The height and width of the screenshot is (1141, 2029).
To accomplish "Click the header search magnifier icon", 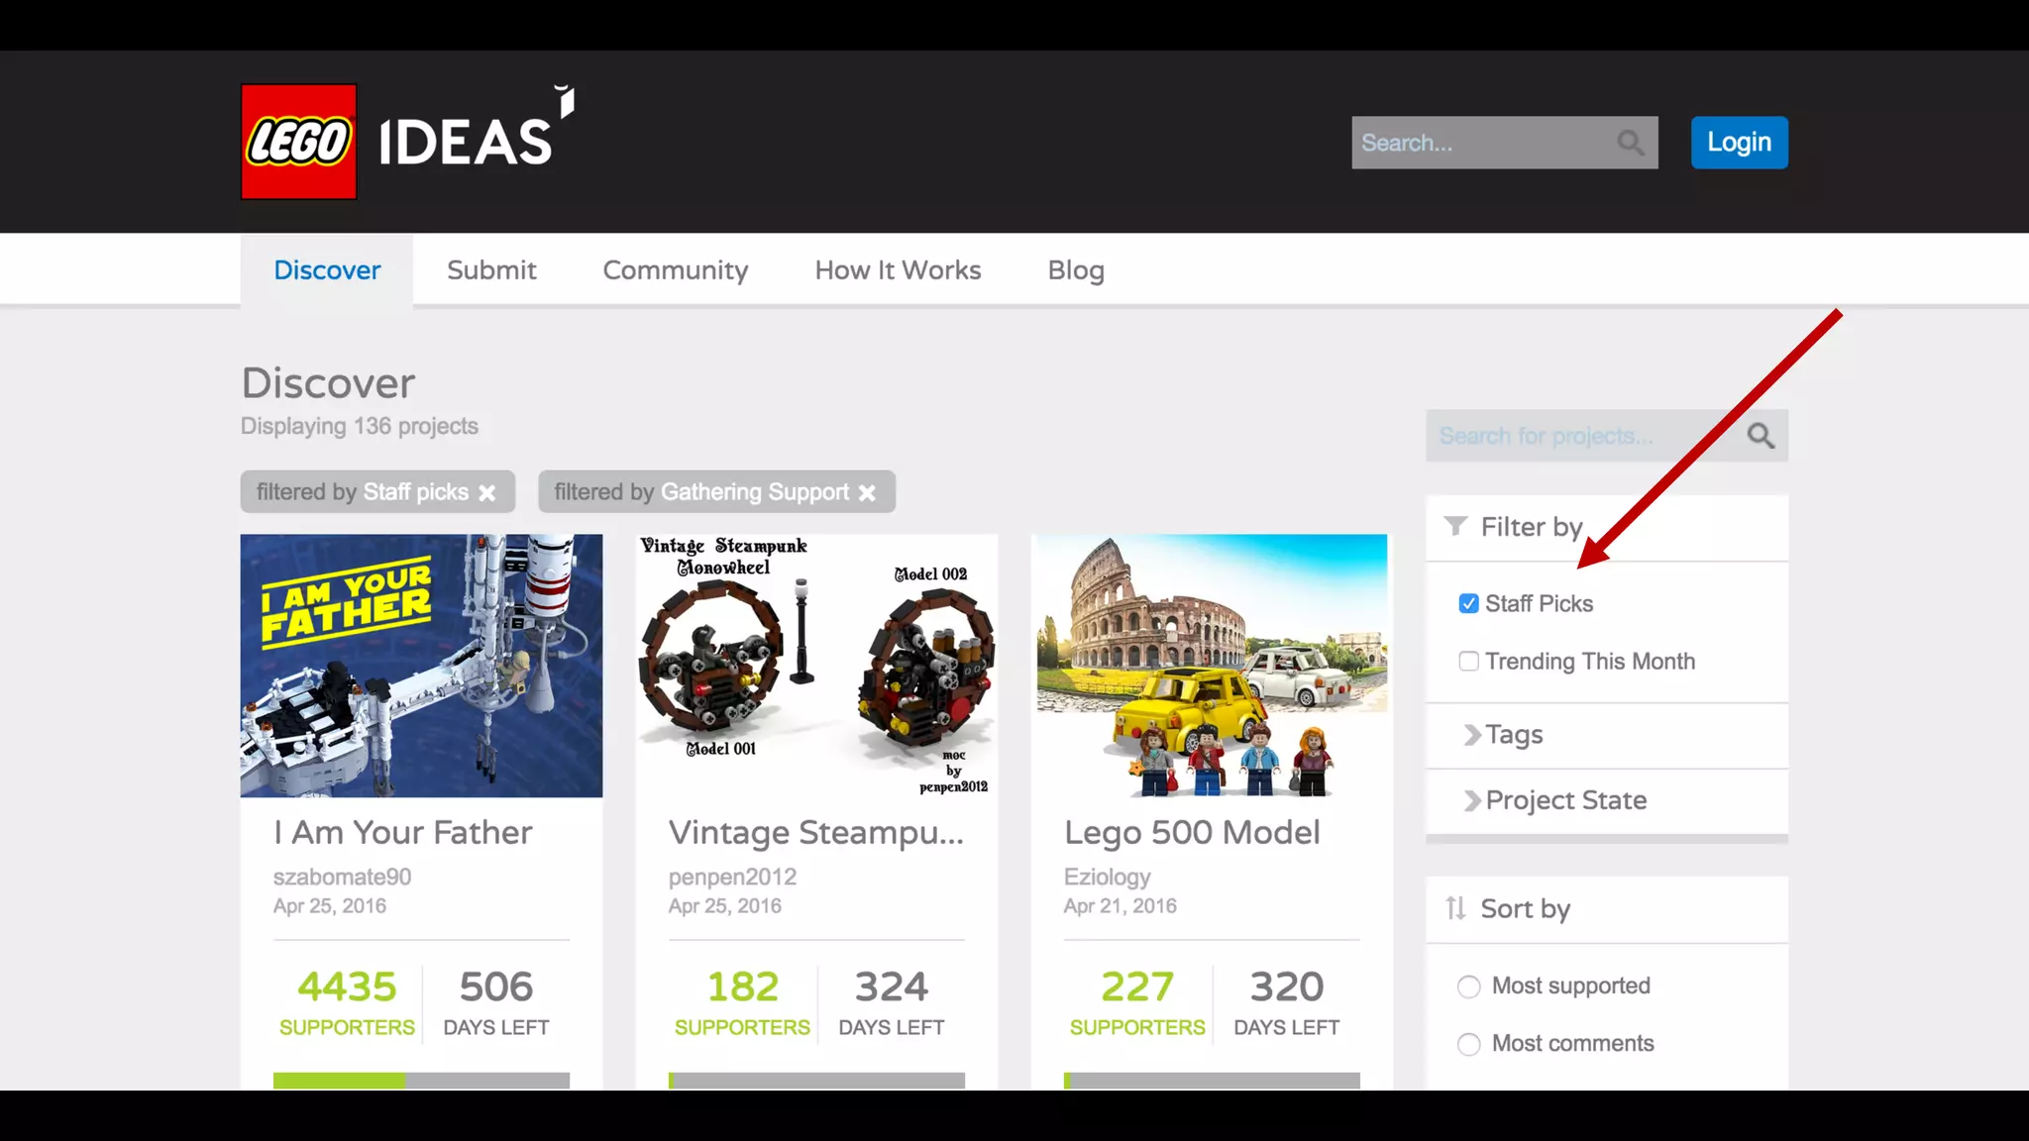I will click(x=1630, y=143).
